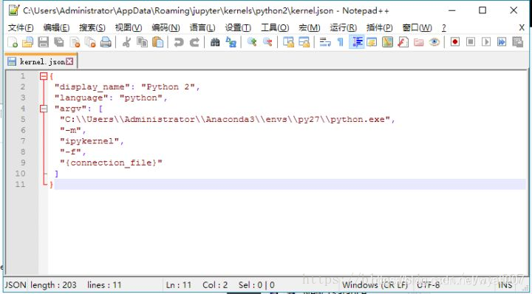Image resolution: width=532 pixels, height=294 pixels.
Task: Open the 工具(O) menu
Action: pos(275,28)
